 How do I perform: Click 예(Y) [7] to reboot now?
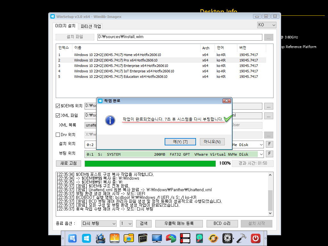pyautogui.click(x=180, y=142)
